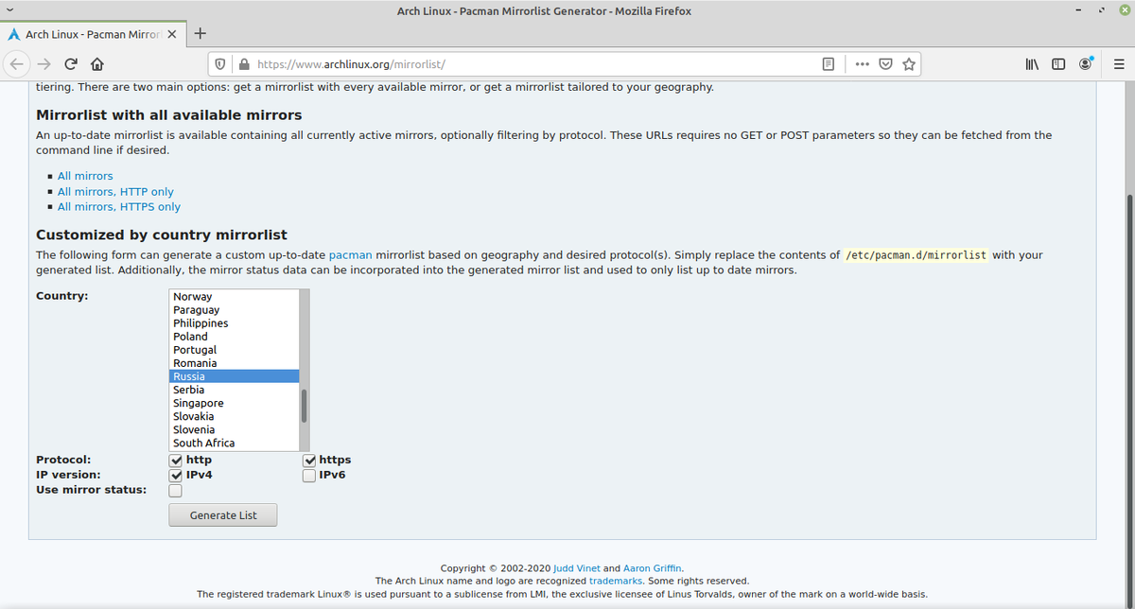
Task: Click Mirrorlist with all available mirrors heading
Action: click(x=169, y=115)
